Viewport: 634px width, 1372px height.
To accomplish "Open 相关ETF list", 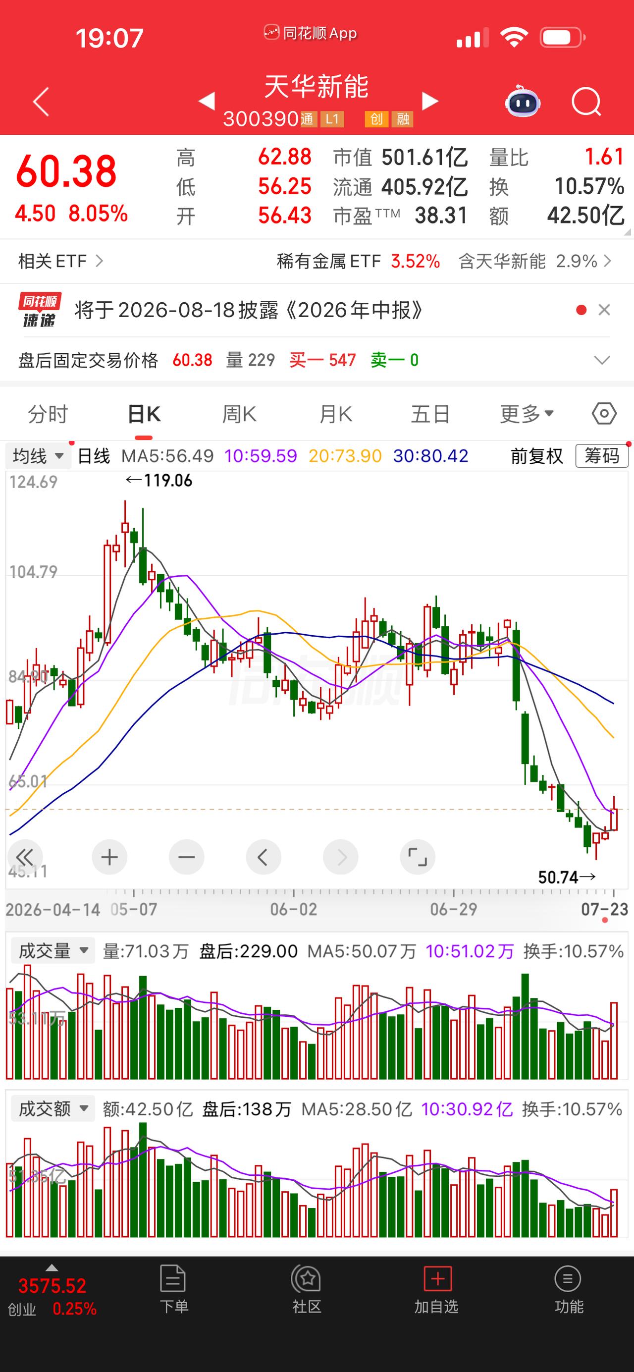I will pyautogui.click(x=61, y=261).
